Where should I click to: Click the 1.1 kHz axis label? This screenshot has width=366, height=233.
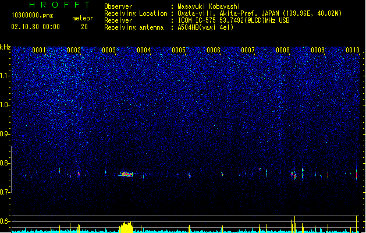pos(5,76)
